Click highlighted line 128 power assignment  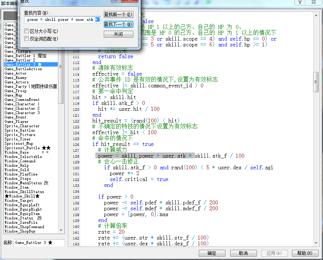pos(171,156)
